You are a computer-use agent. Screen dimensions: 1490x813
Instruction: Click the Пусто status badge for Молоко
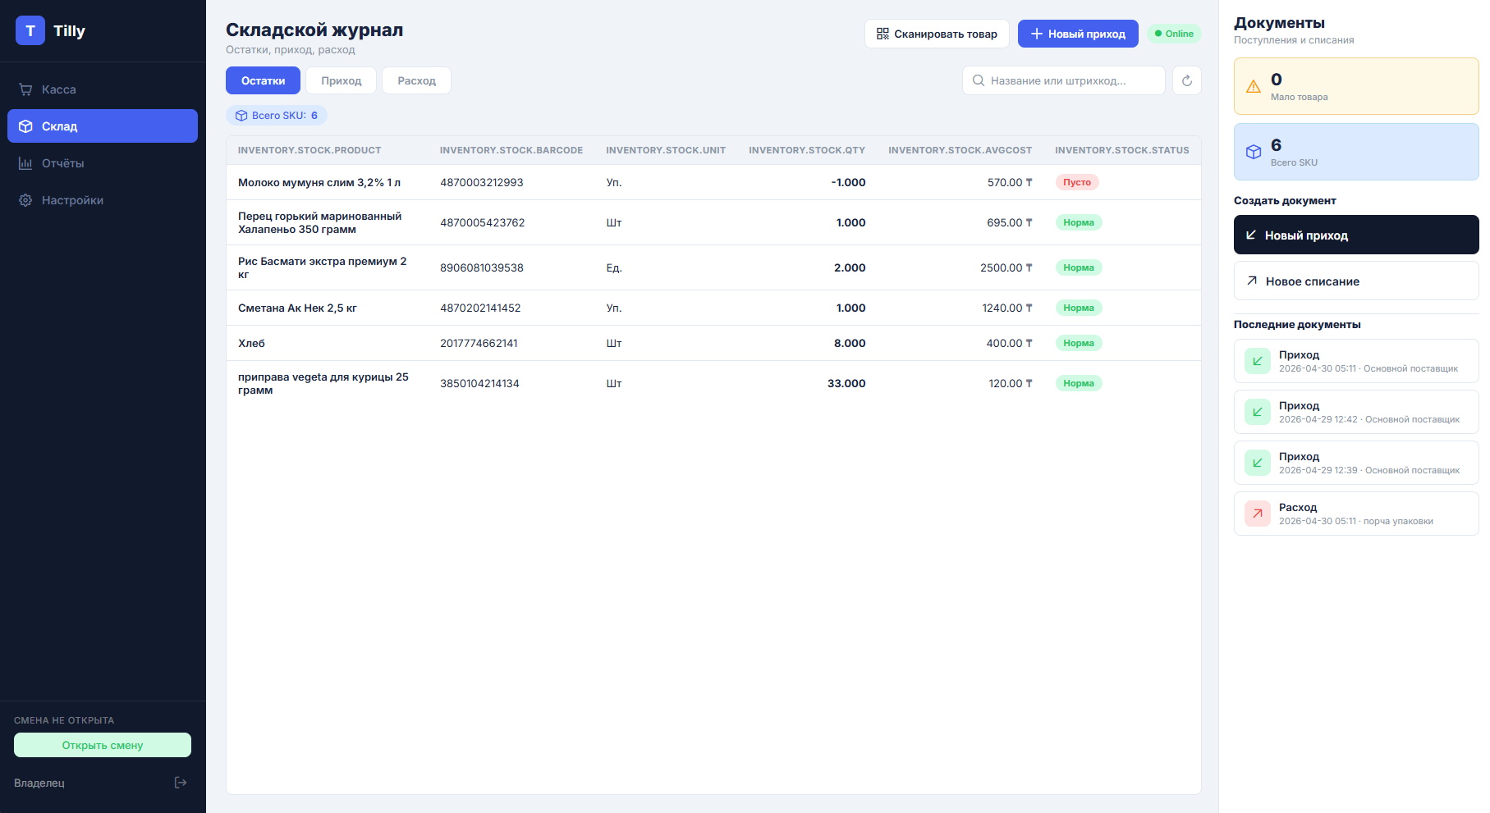point(1076,182)
